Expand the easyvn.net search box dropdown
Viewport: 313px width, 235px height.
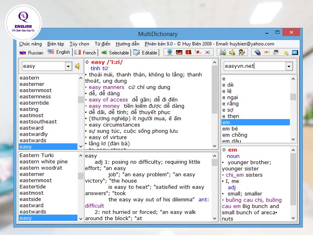(289, 66)
